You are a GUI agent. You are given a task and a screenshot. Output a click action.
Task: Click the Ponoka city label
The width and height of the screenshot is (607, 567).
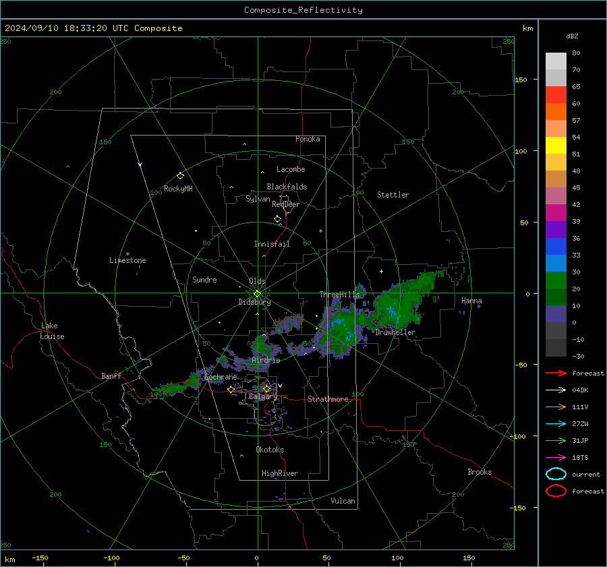tap(308, 139)
